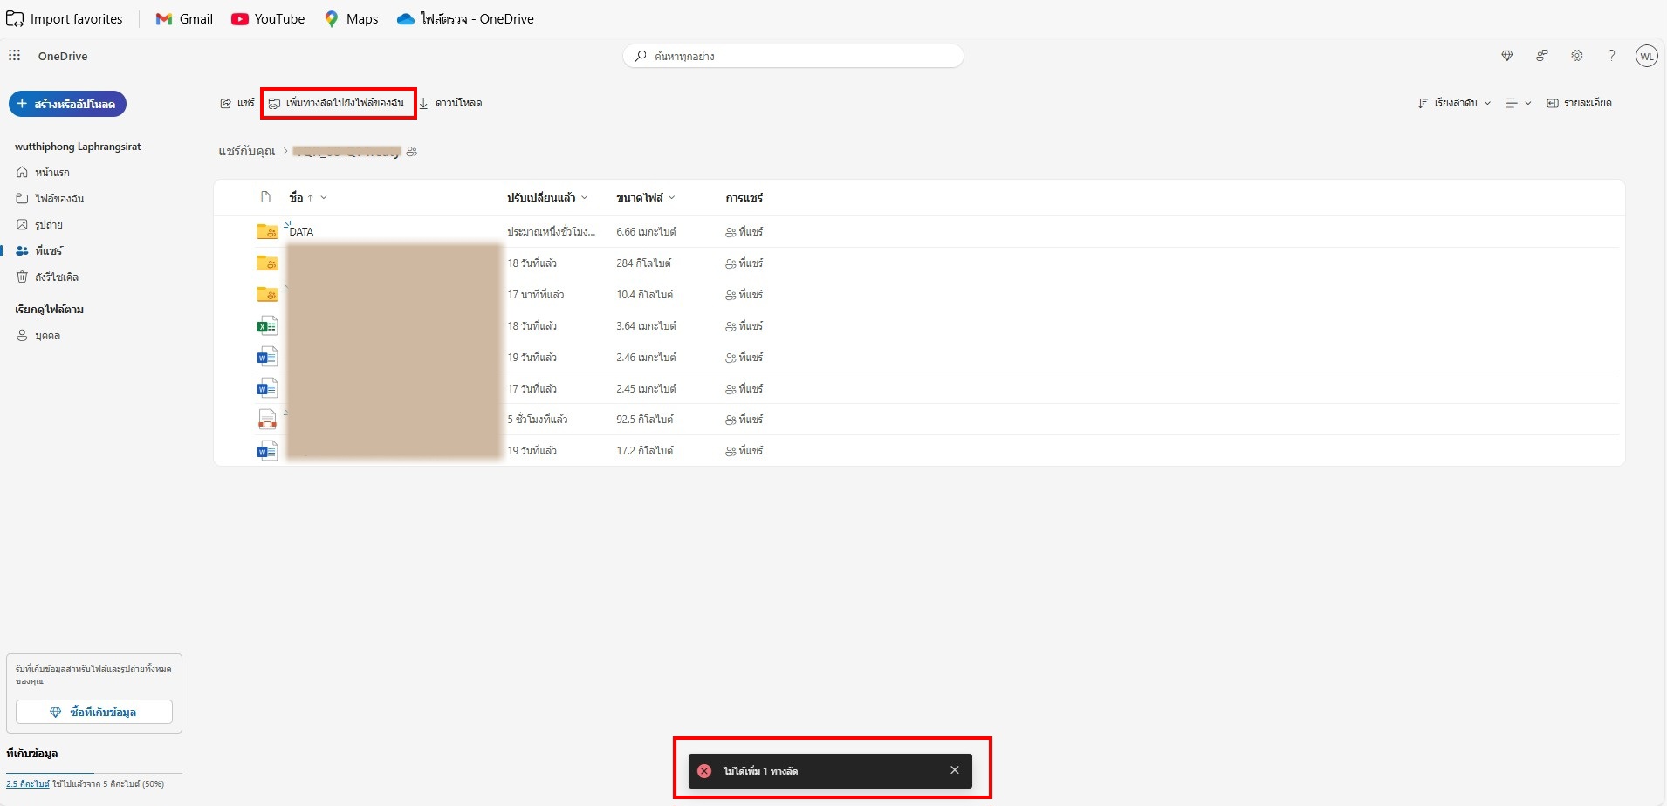Click the file type column header icon
The height and width of the screenshot is (806, 1667).
(266, 197)
